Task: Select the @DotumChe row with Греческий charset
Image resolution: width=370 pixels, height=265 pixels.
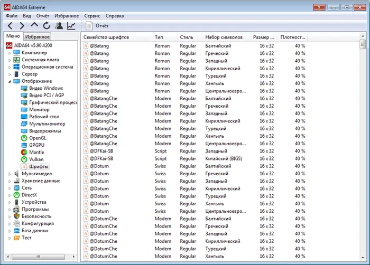Action: click(195, 226)
